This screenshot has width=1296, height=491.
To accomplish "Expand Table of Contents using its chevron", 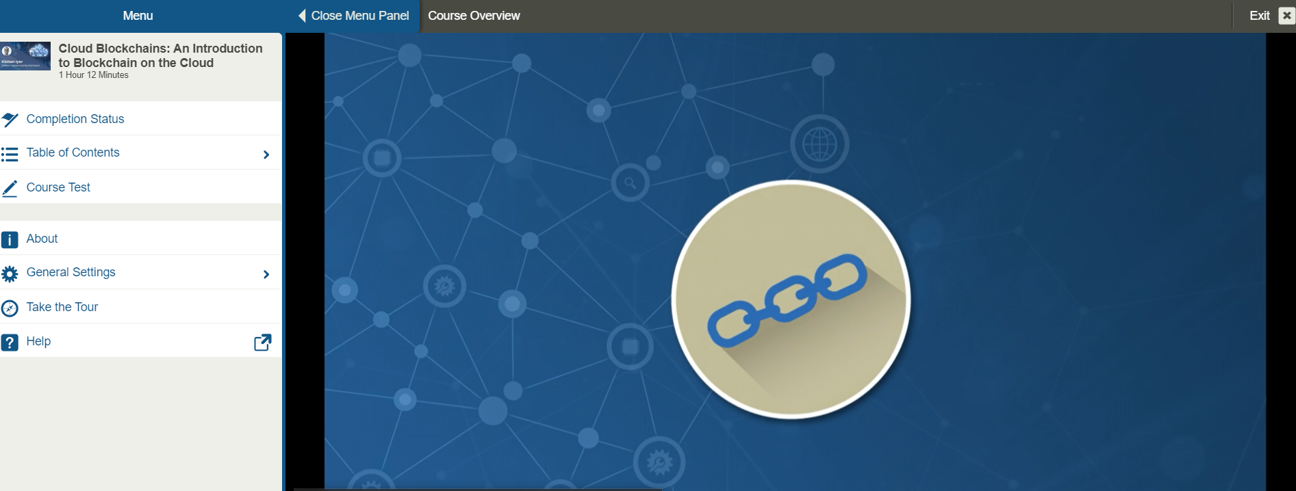I will point(266,155).
